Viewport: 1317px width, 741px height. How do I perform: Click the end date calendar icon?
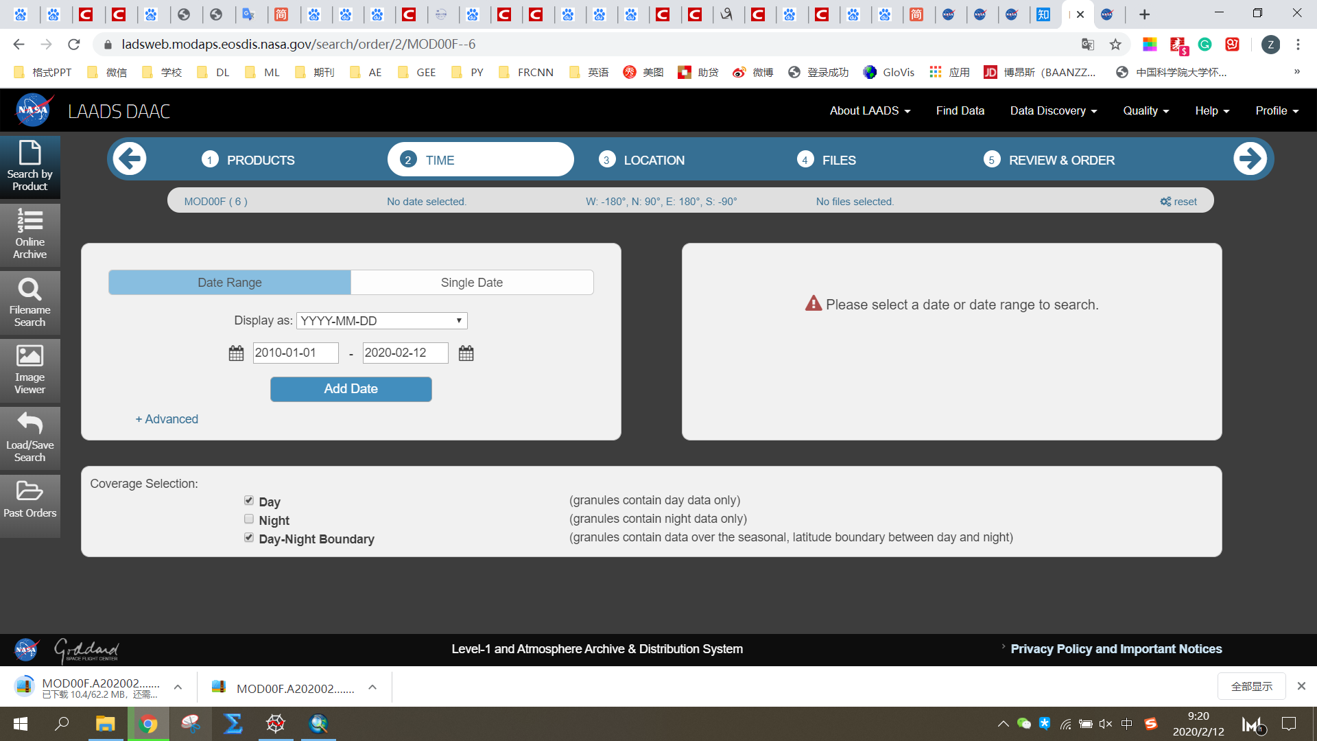click(x=466, y=353)
